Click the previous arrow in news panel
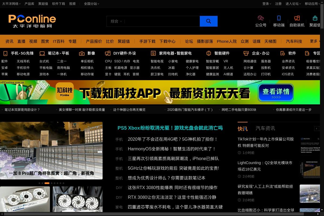 [x=317, y=129]
